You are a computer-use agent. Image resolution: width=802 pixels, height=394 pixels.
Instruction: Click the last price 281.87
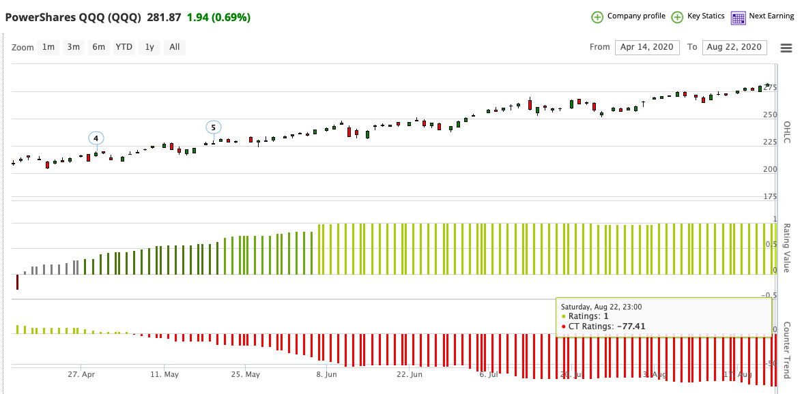click(164, 17)
